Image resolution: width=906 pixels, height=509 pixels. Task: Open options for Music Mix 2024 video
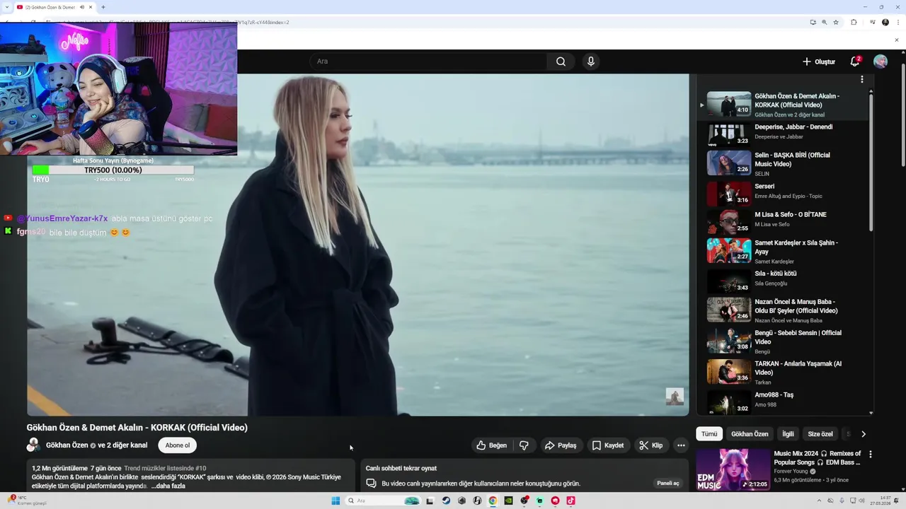point(871,455)
